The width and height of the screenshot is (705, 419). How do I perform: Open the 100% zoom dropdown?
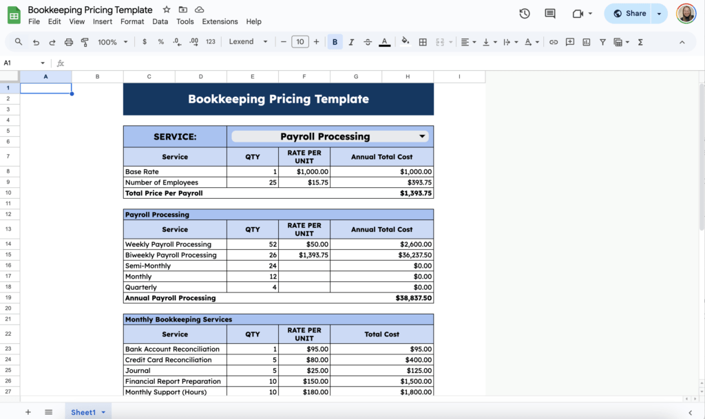pos(112,42)
